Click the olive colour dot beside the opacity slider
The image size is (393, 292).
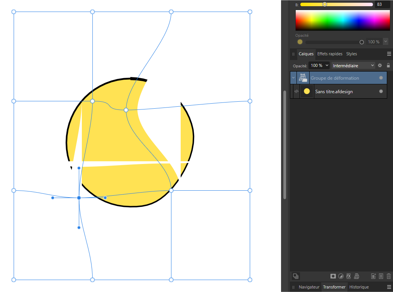pos(300,42)
